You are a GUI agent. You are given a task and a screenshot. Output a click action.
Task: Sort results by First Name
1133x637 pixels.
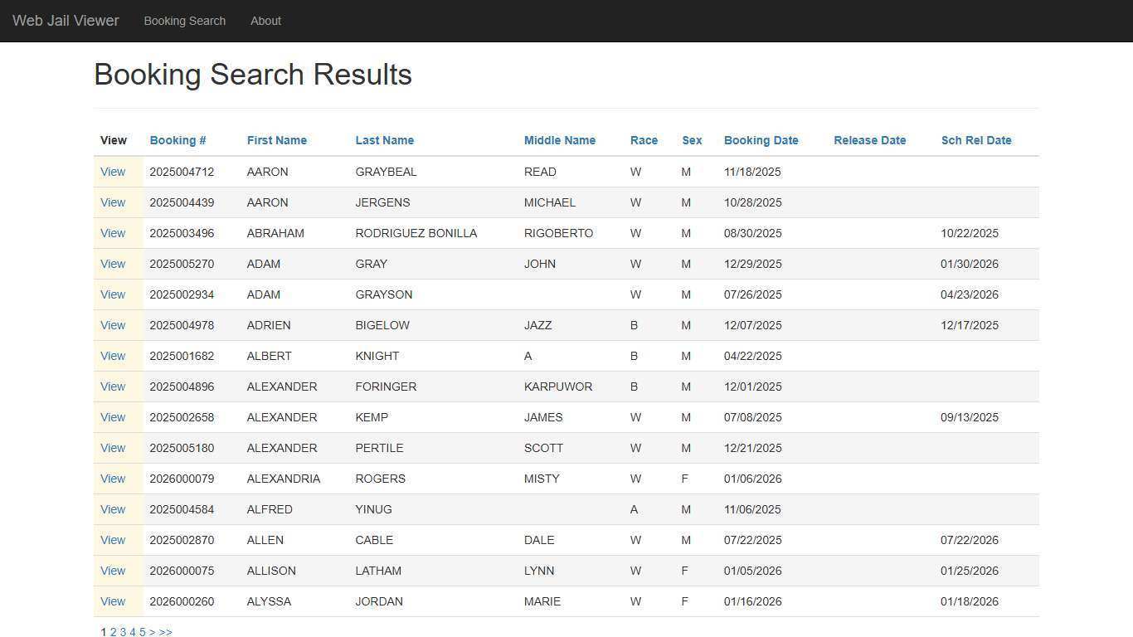(276, 140)
